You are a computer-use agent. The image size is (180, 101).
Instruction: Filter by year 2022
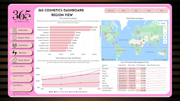pyautogui.click(x=149, y=11)
